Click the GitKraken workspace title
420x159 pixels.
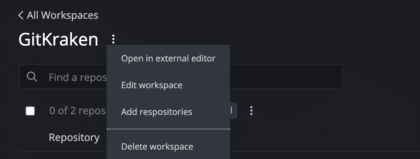tap(58, 39)
